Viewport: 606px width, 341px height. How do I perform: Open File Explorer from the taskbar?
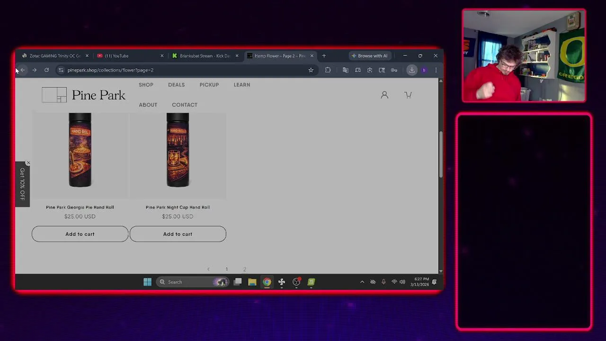point(252,282)
